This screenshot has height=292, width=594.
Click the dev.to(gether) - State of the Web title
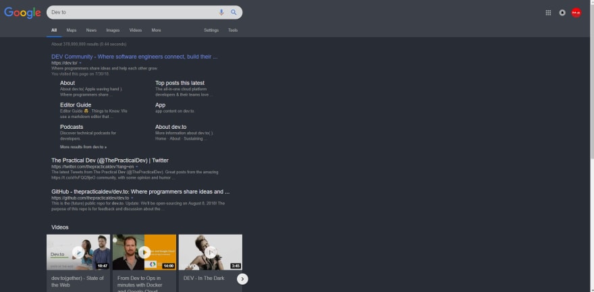(x=78, y=281)
